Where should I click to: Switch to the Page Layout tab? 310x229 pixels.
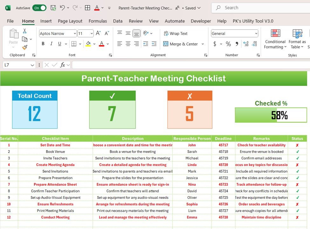pos(70,21)
